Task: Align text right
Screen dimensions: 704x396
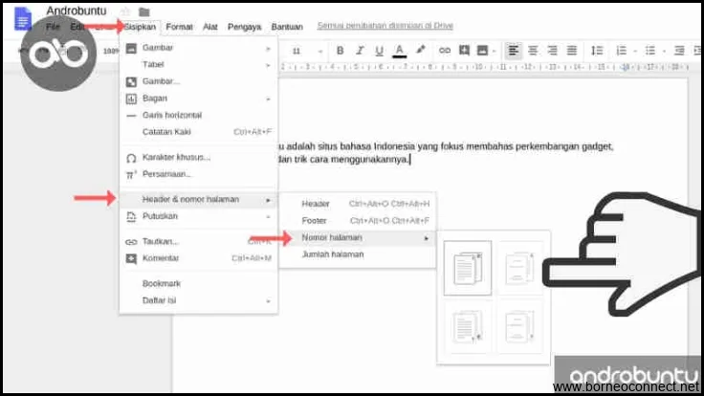Action: 552,51
